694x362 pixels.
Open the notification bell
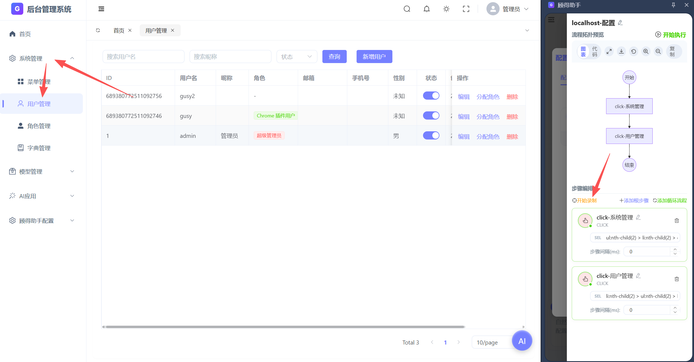[427, 9]
